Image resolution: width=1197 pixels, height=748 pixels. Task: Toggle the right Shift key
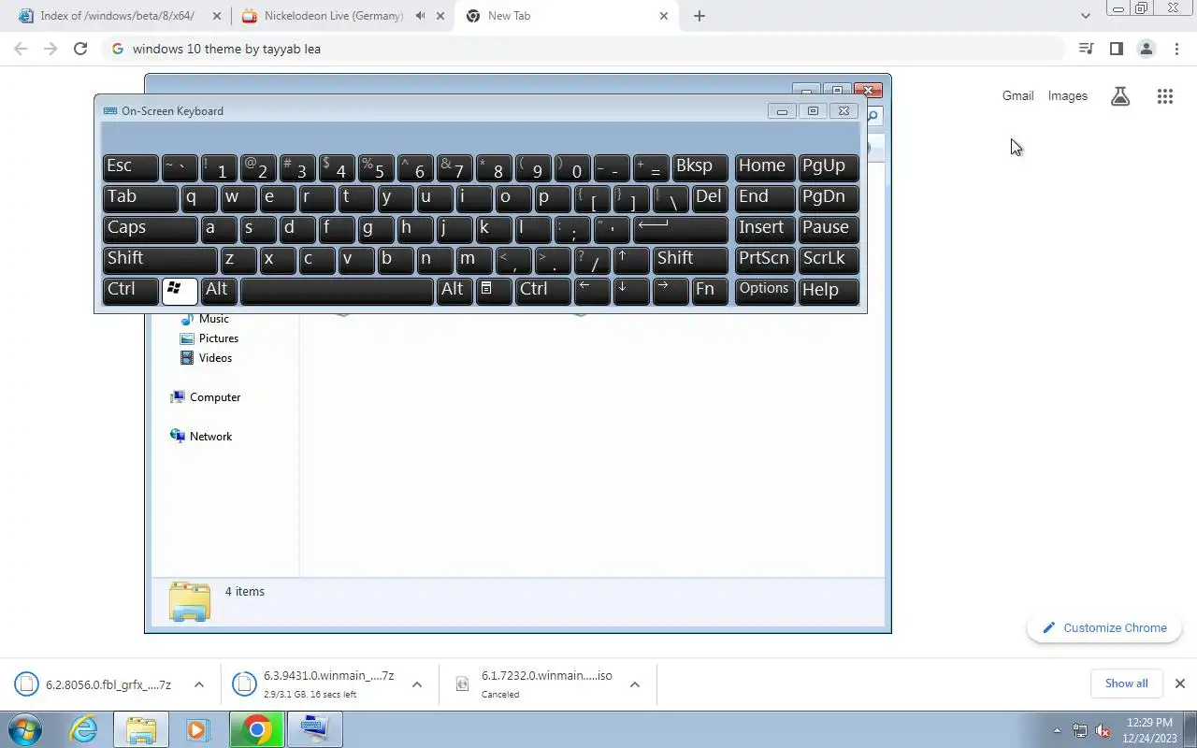(x=690, y=260)
